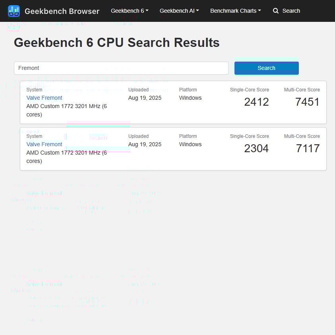
Task: Click the AMD Custom 1772 text in second result
Action: click(66, 157)
